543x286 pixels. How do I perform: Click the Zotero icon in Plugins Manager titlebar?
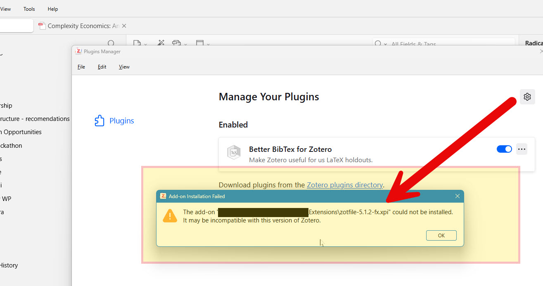(x=78, y=52)
